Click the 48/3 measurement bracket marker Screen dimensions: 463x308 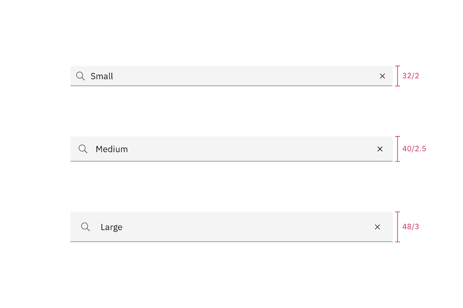(397, 226)
